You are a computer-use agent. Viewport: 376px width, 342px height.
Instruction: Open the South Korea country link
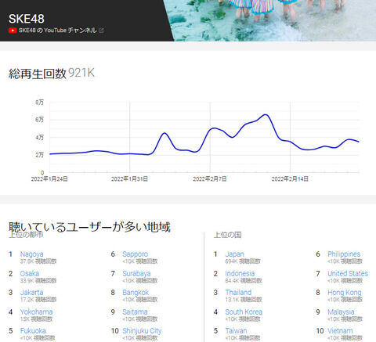click(x=244, y=311)
